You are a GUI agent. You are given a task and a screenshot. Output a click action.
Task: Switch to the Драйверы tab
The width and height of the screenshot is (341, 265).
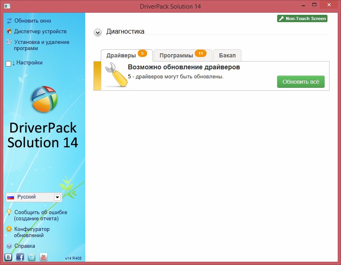tap(127, 55)
